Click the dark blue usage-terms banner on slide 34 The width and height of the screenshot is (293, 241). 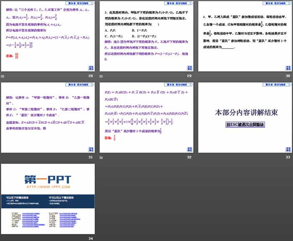pos(48,201)
